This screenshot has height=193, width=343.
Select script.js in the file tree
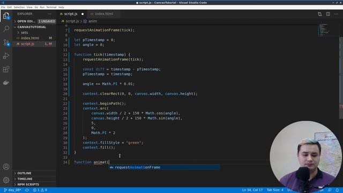tap(34, 44)
